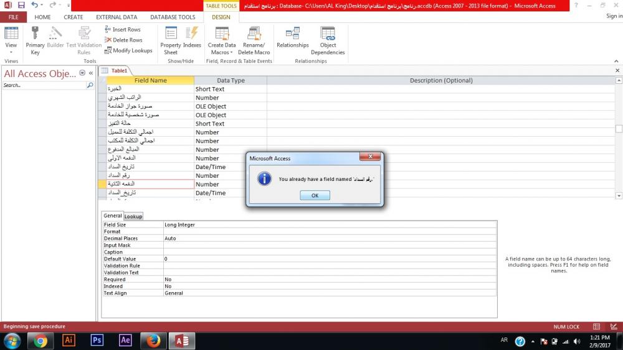Viewport: 623px width, 350px height.
Task: Close the Microsoft Access dialog
Action: coord(370,157)
